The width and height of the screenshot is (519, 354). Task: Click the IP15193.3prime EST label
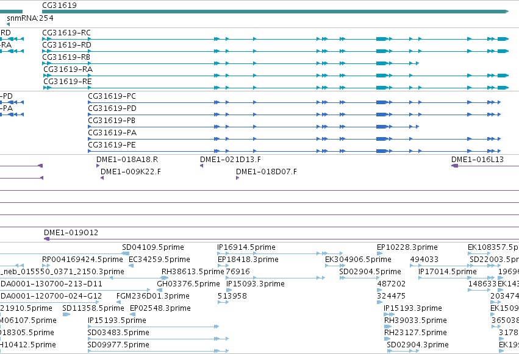(413, 308)
